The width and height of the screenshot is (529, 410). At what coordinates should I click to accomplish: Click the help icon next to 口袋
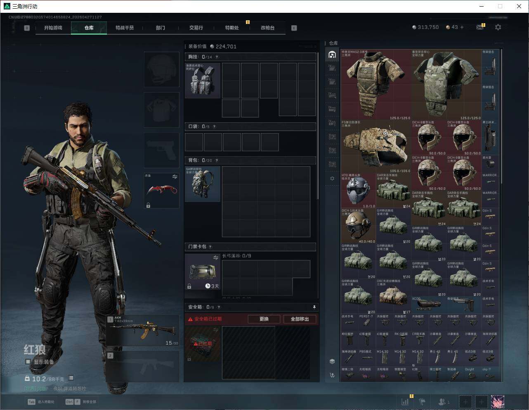214,126
